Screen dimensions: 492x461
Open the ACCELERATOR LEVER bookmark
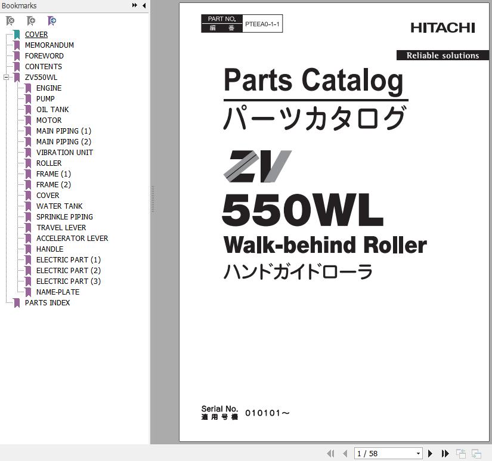[72, 238]
